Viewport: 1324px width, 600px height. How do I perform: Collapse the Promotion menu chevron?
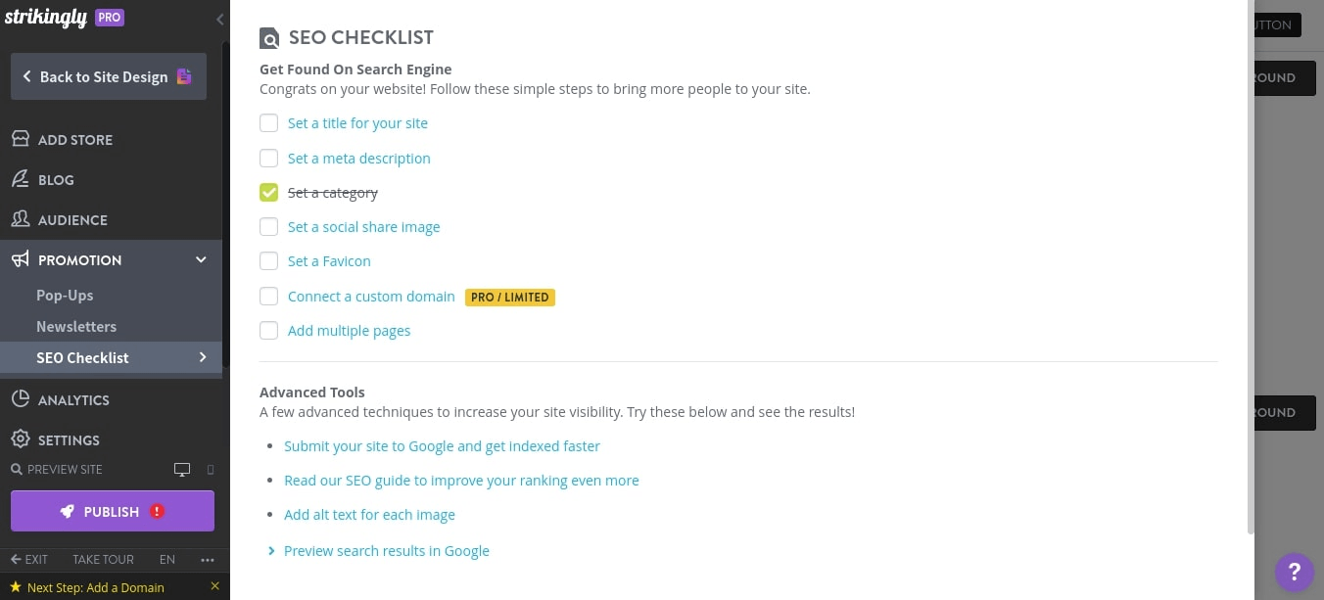pyautogui.click(x=201, y=259)
